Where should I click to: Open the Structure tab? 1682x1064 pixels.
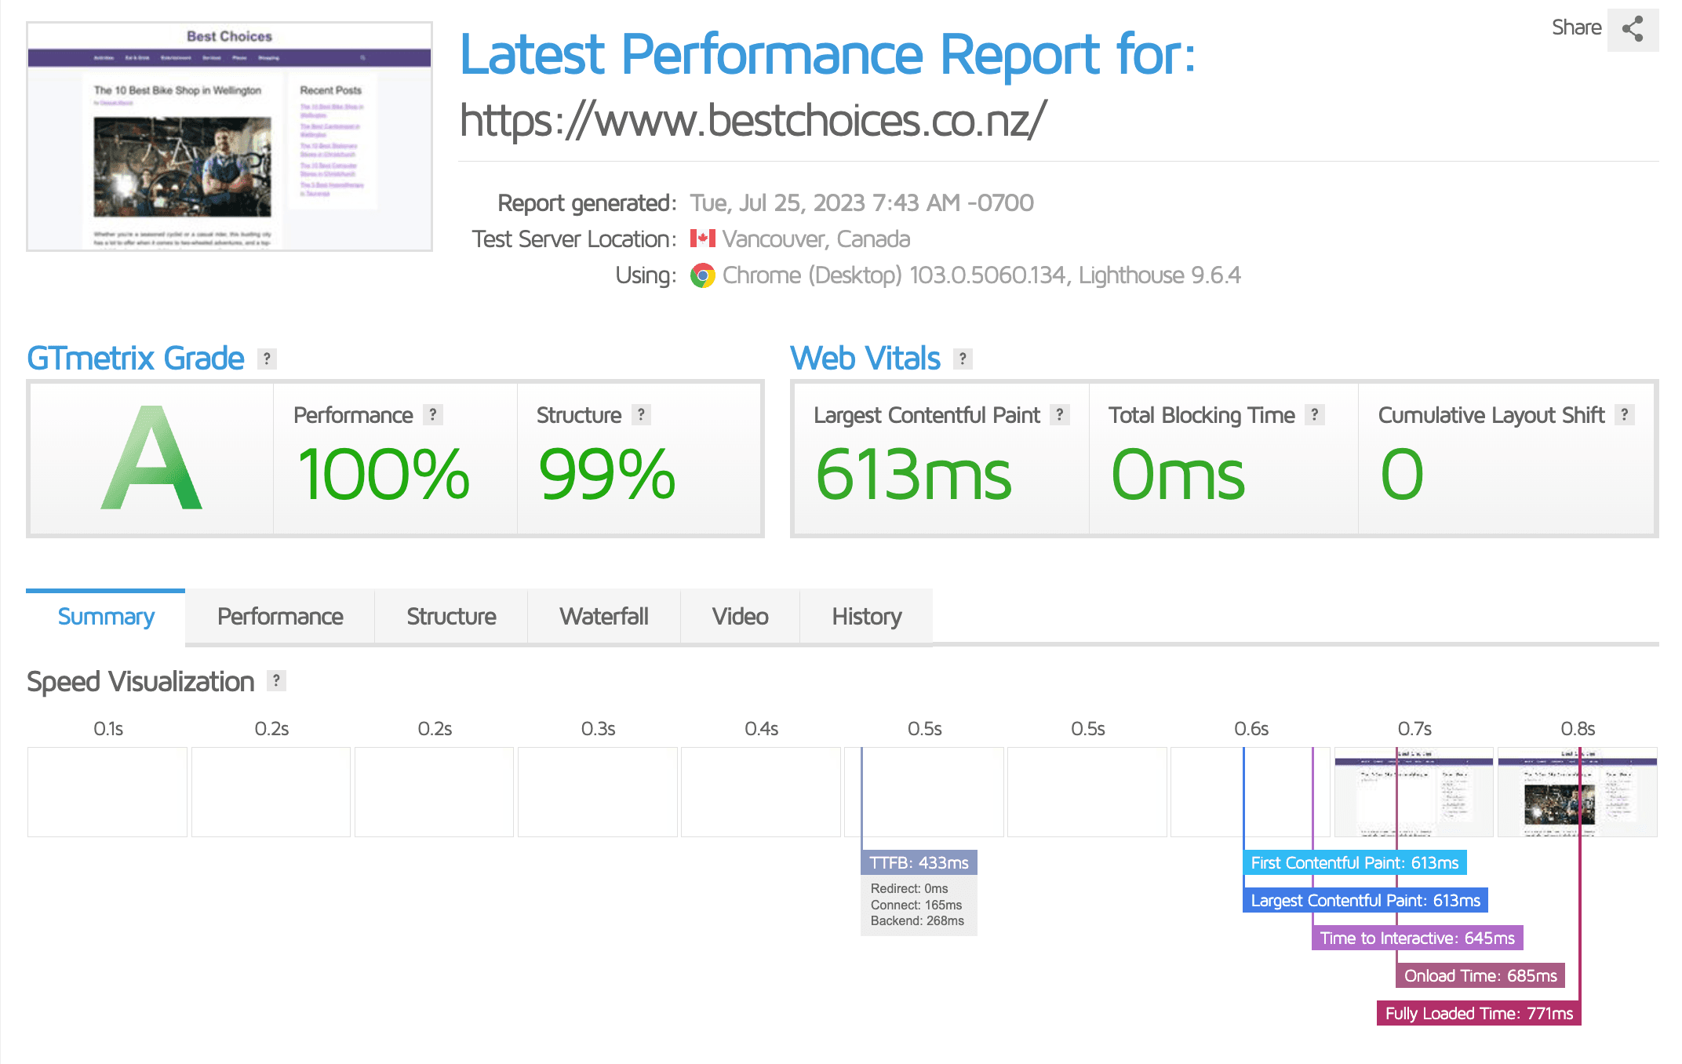coord(451,617)
